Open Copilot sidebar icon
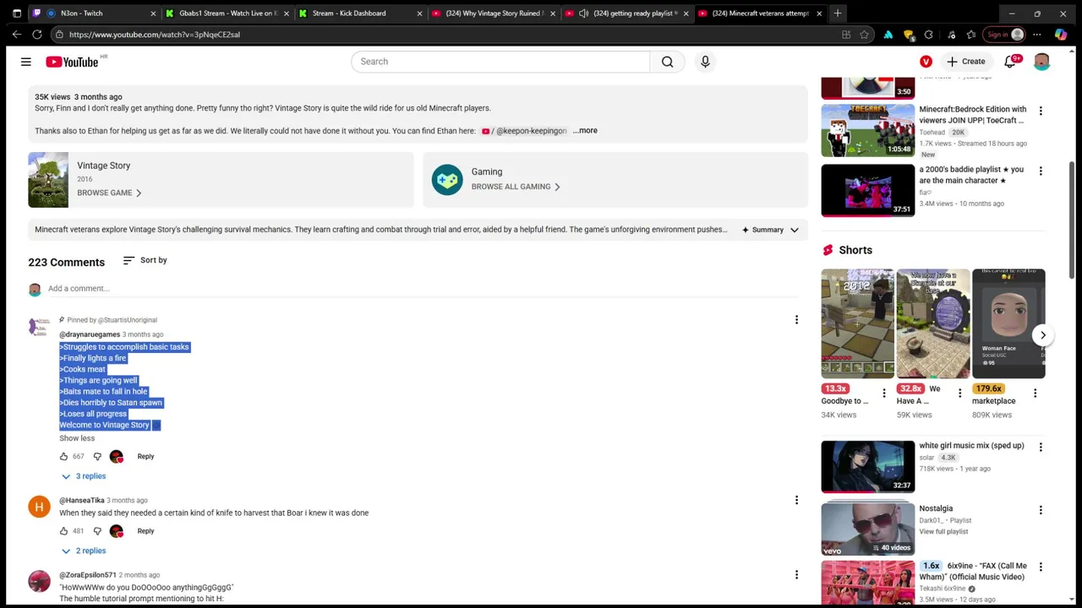 click(x=1061, y=35)
